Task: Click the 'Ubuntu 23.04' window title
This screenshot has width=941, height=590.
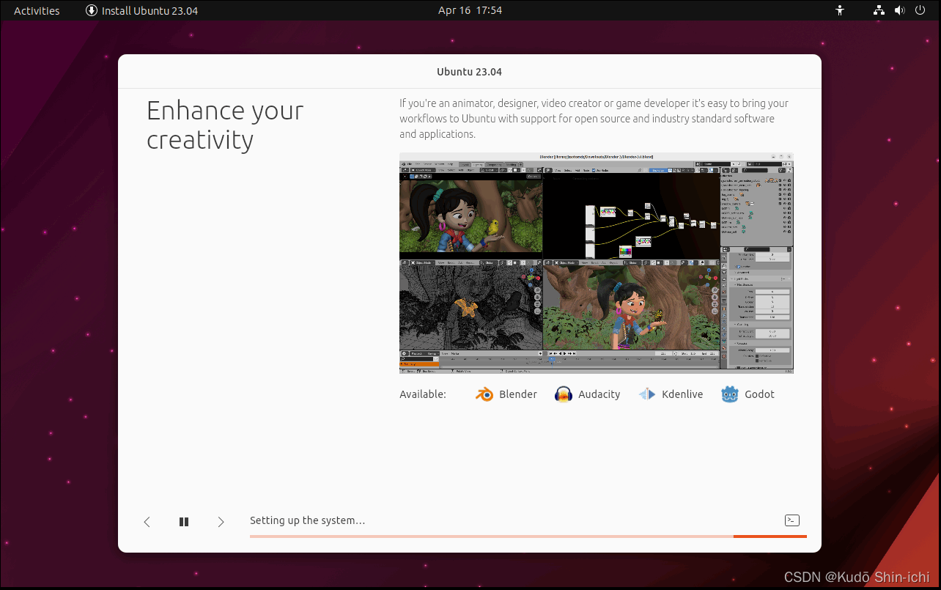Action: click(469, 72)
